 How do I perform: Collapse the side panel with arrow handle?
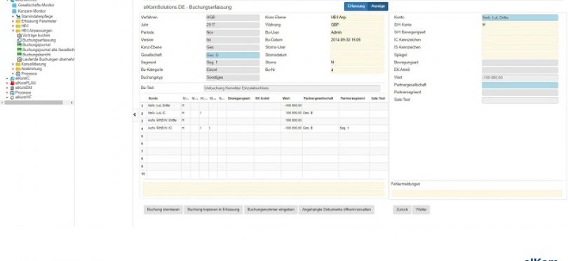[135, 114]
